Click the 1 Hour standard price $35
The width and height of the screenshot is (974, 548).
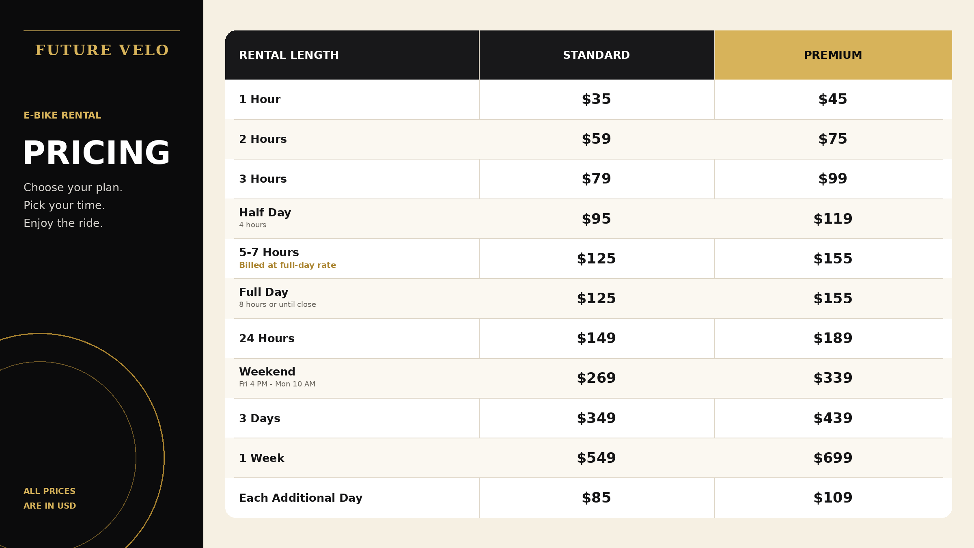point(596,99)
